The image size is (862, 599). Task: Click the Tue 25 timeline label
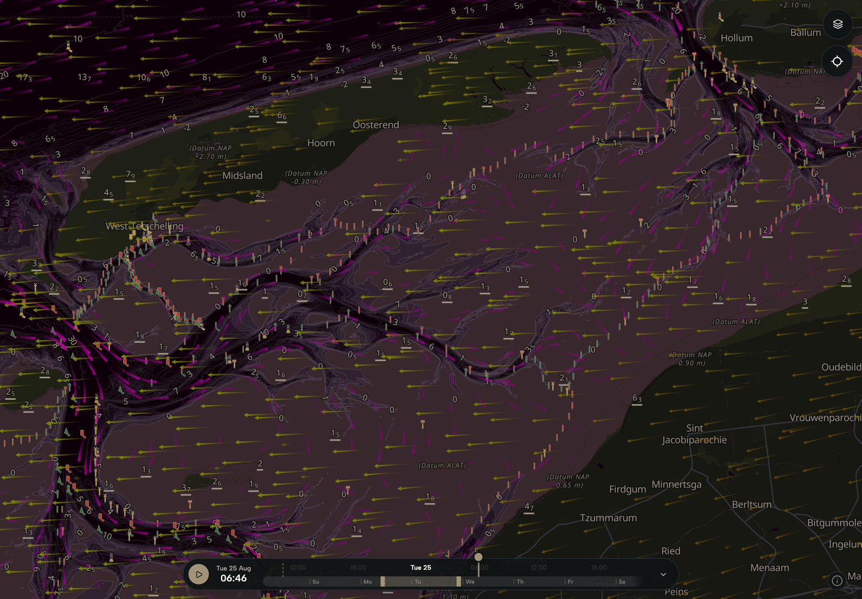[x=421, y=568]
